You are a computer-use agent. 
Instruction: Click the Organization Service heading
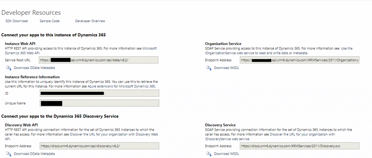click(x=223, y=44)
